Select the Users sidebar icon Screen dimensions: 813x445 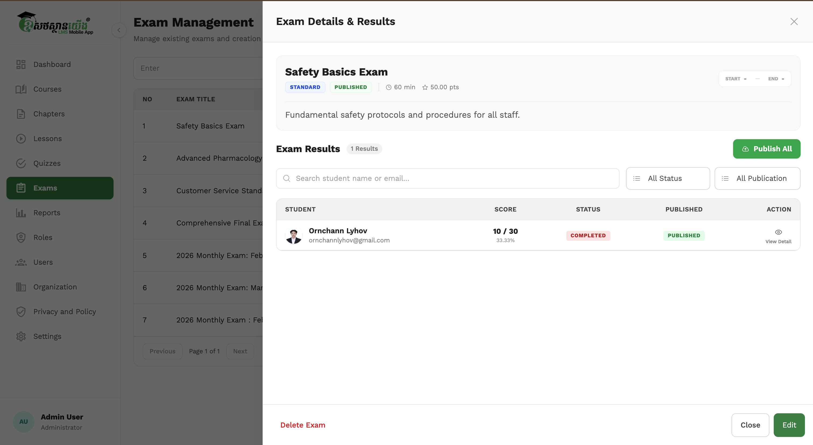(21, 262)
